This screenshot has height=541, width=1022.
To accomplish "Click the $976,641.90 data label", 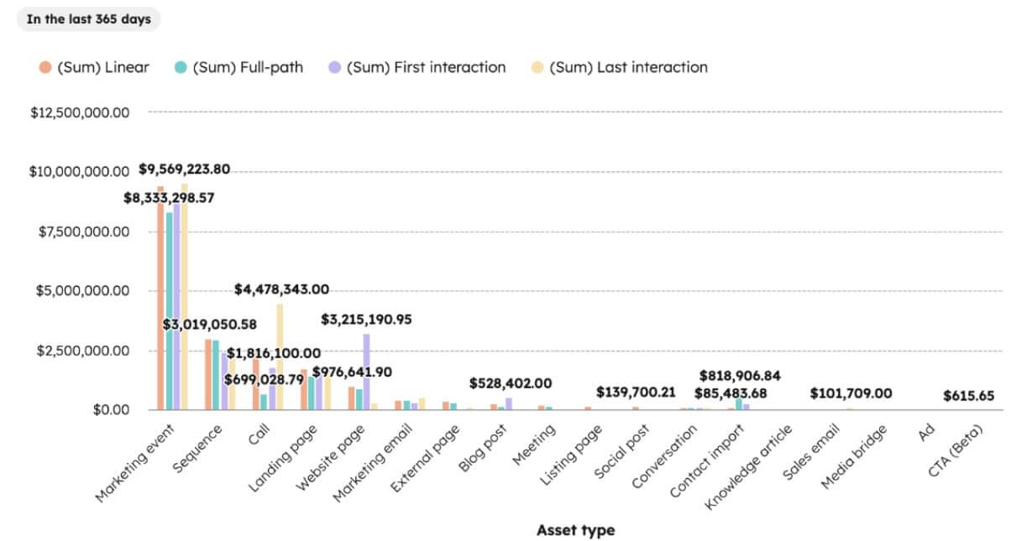I will (x=353, y=372).
